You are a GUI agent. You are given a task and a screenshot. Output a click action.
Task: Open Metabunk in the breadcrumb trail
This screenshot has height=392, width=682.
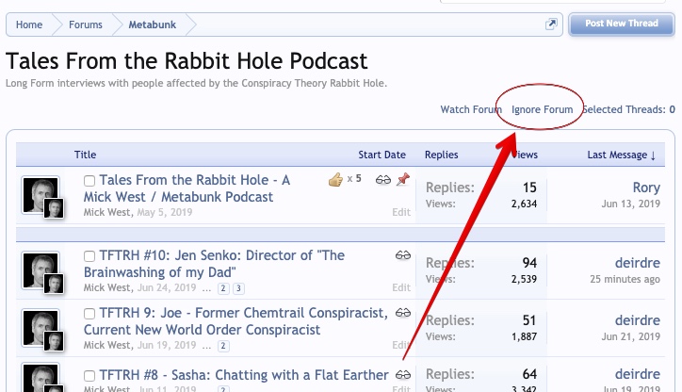point(152,24)
